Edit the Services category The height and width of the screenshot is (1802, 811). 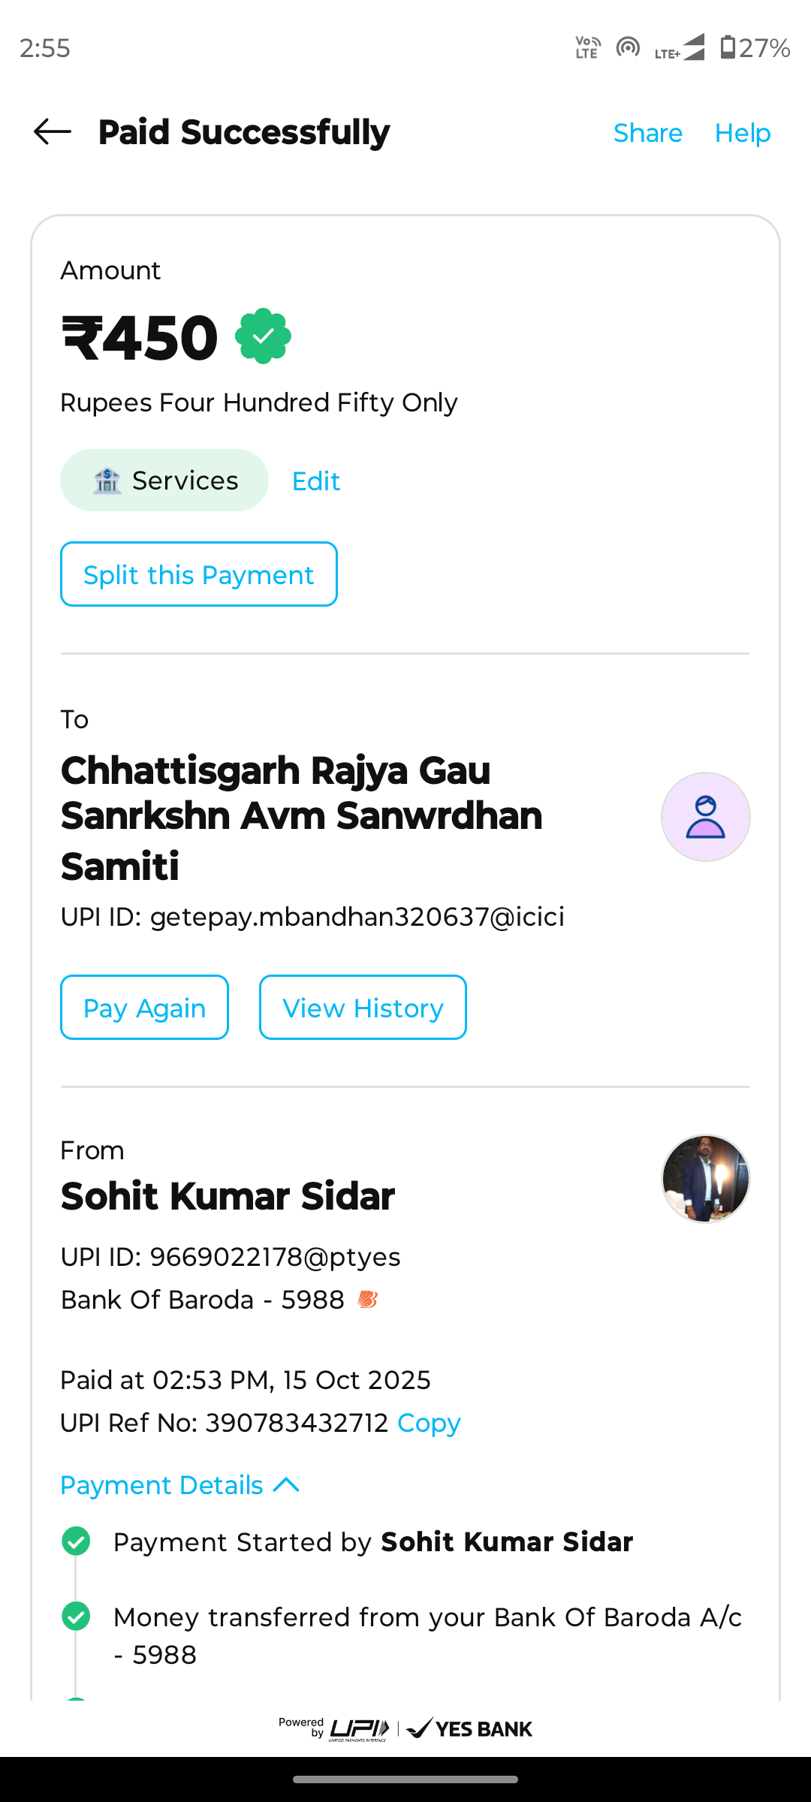tap(316, 481)
